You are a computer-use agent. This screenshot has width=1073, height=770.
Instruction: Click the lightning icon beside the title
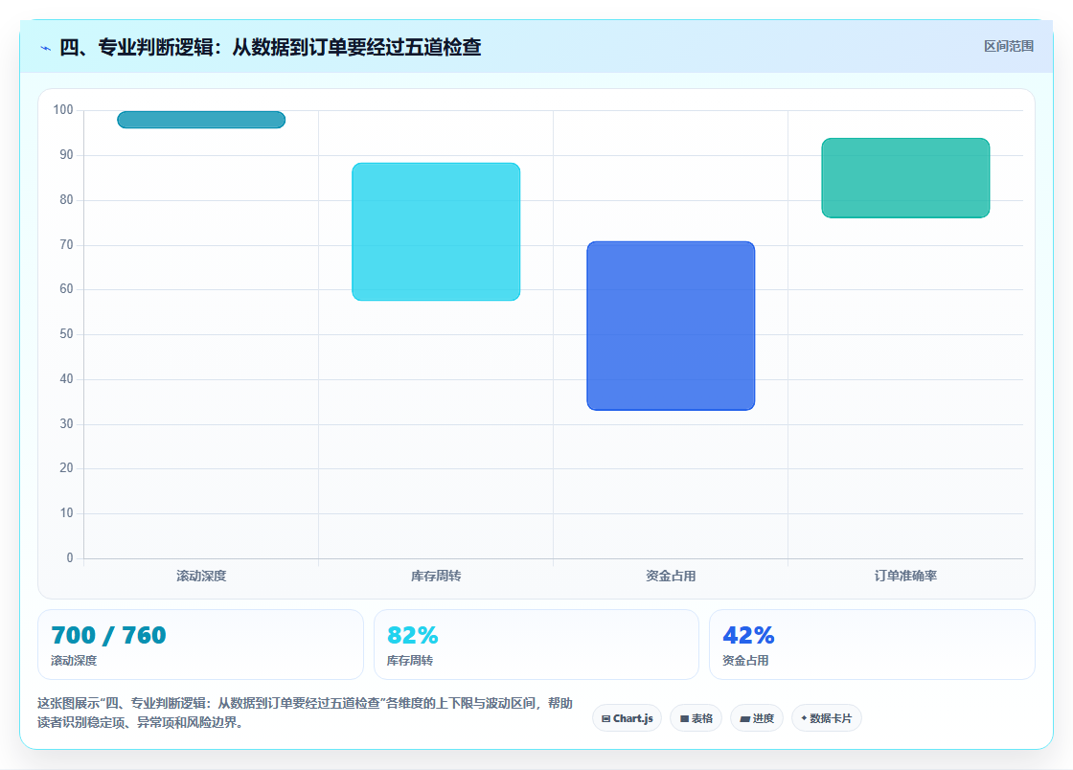click(45, 48)
